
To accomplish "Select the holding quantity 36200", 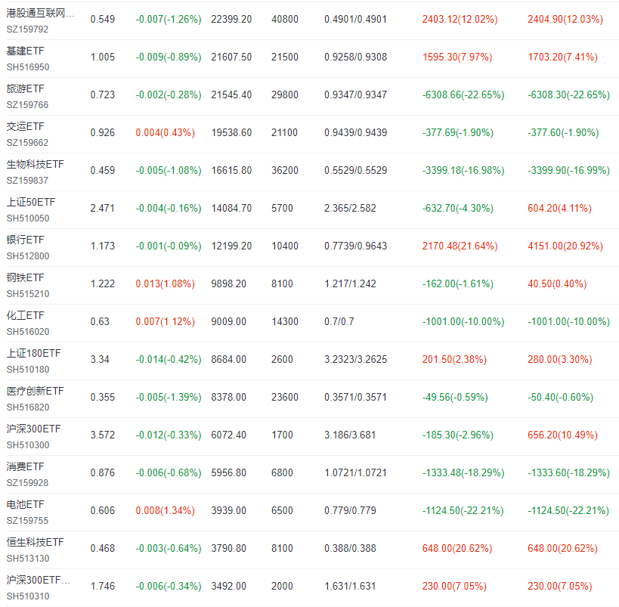I will click(x=285, y=171).
